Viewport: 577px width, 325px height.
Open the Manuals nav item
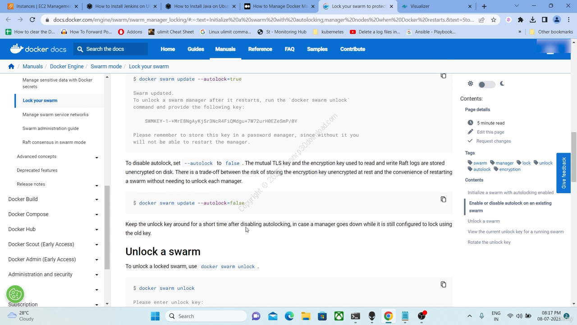[x=225, y=49]
